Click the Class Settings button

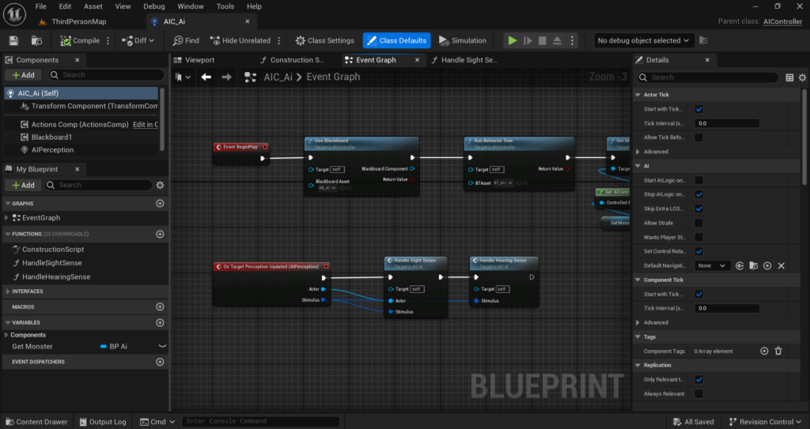coord(325,40)
